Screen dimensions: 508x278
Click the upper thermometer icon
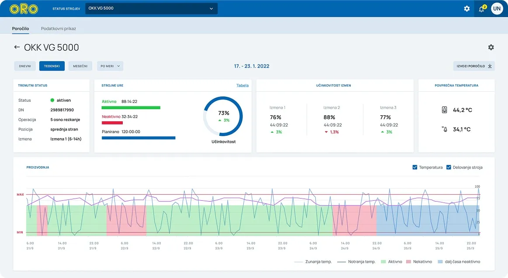click(x=445, y=110)
